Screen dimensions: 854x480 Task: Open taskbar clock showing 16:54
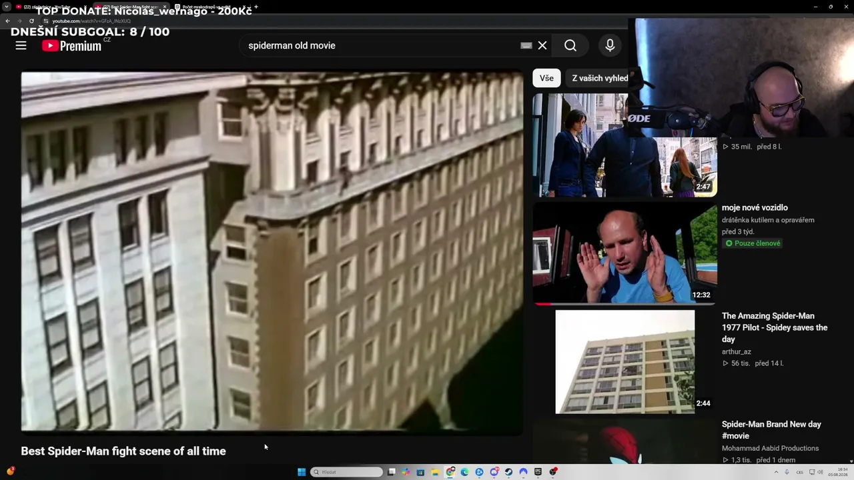coord(838,472)
